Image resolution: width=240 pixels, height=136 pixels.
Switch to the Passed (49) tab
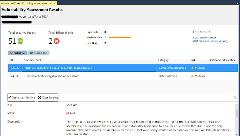39,53
